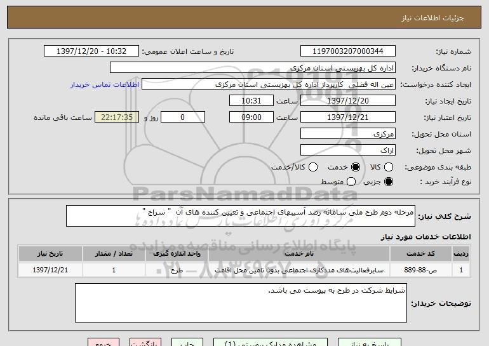Click the need number field 1197003207000344
The image size is (489, 346).
coord(348,51)
